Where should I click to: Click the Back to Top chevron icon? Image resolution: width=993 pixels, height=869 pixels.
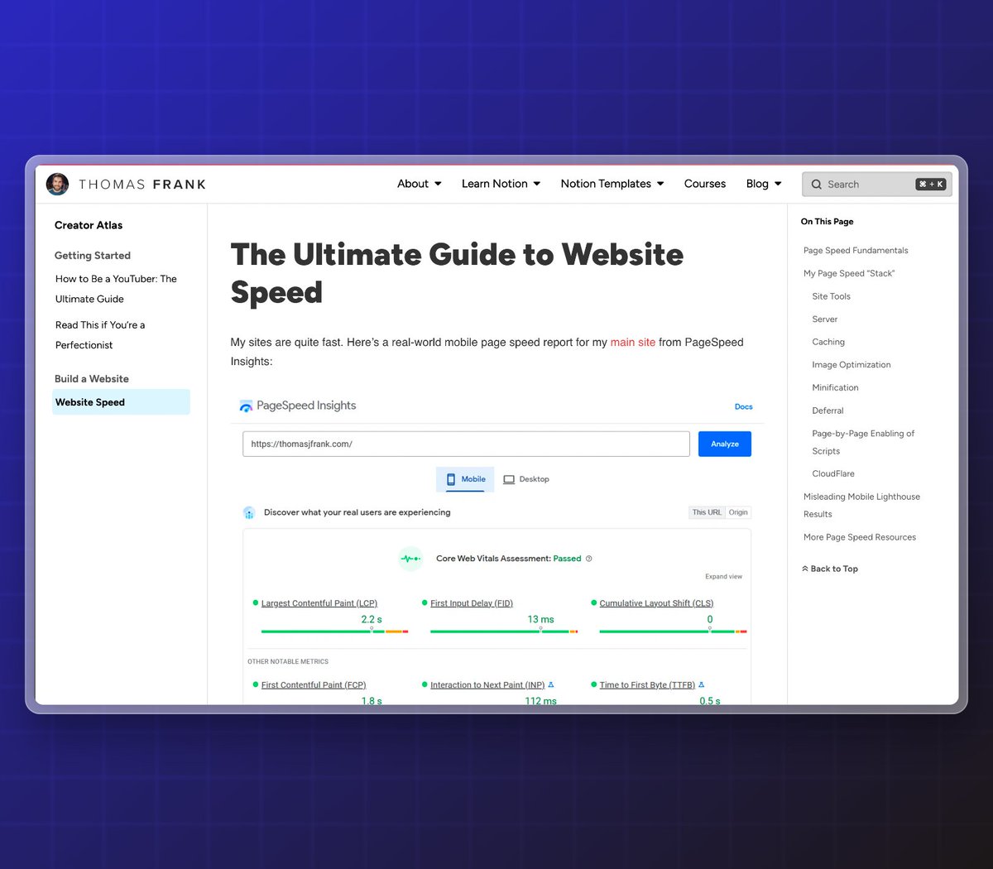[805, 569]
